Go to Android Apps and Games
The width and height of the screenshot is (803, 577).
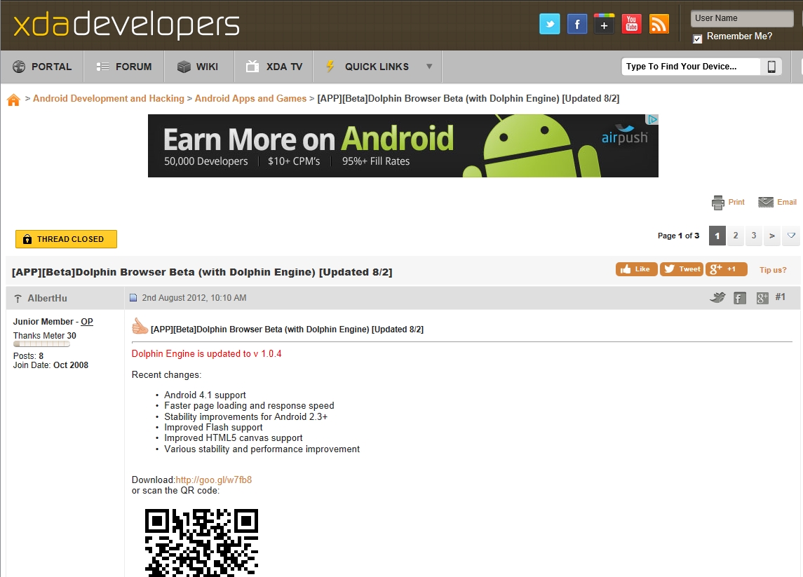coord(250,98)
